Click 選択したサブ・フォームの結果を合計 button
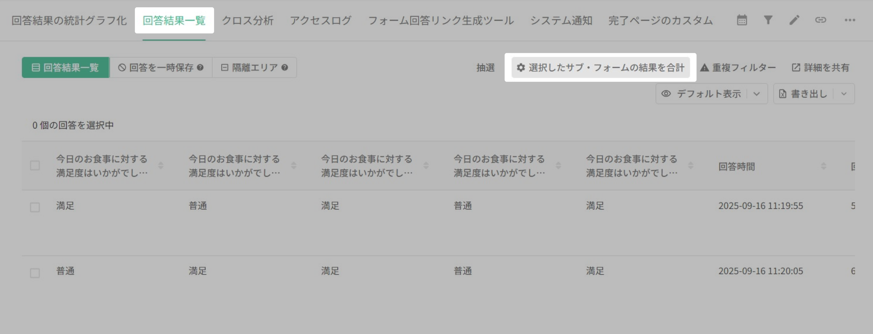The width and height of the screenshot is (873, 334). 601,67
